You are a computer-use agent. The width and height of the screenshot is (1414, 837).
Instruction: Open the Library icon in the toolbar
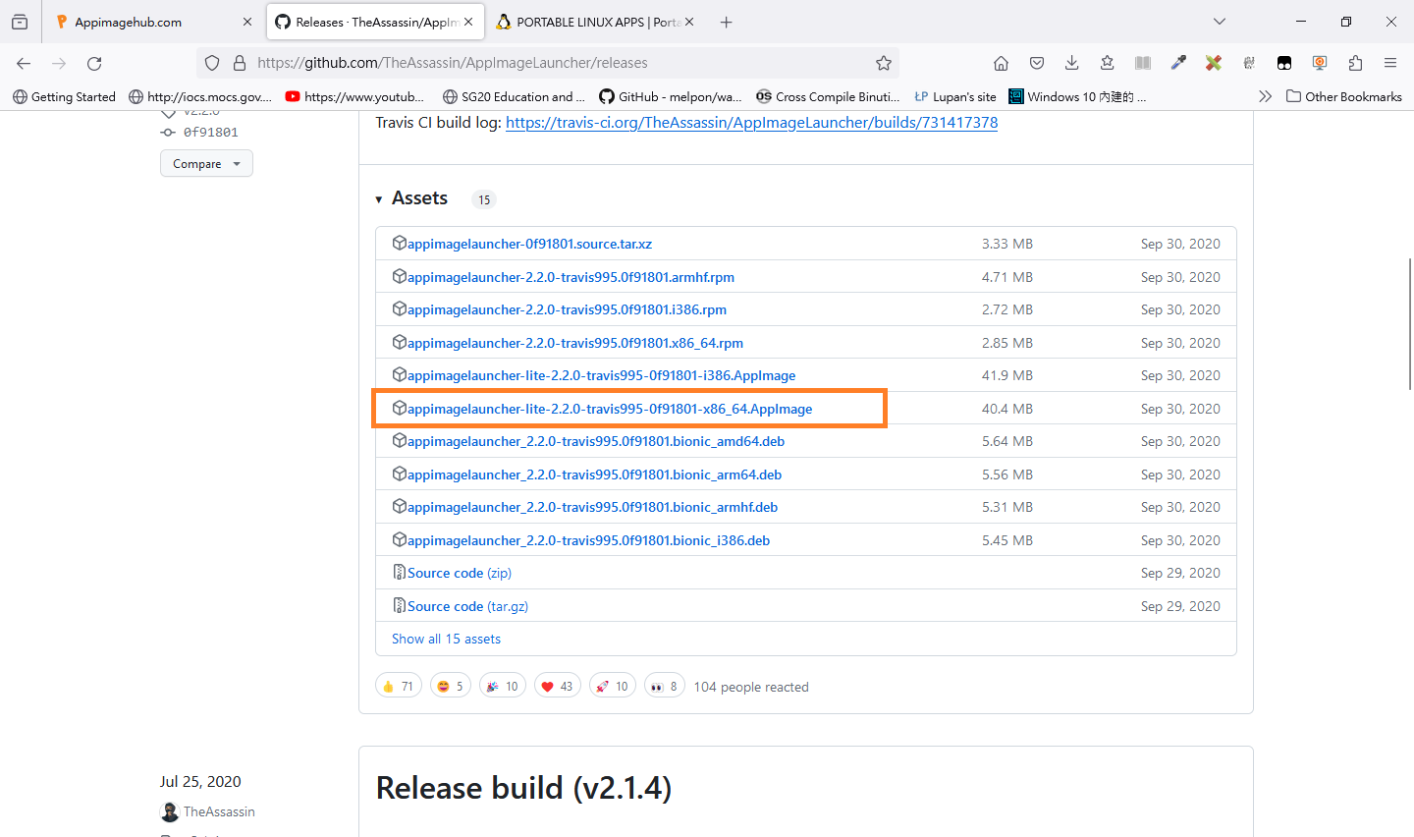click(1142, 62)
